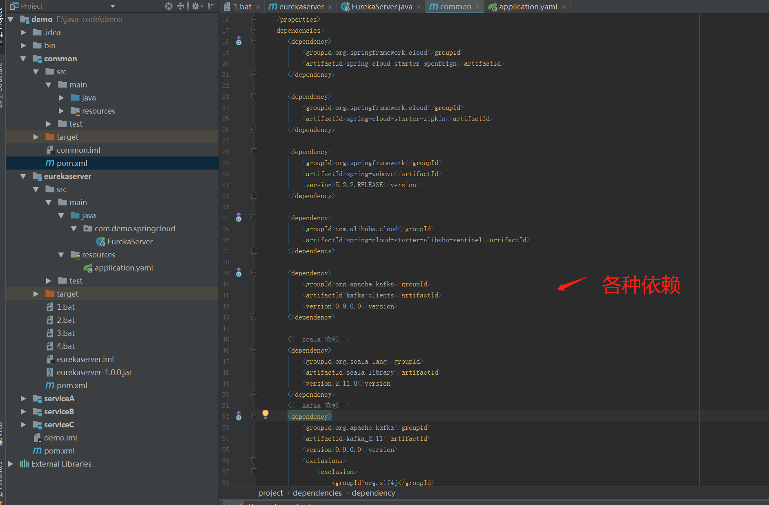Fold the exclusions block at line 56

(254, 460)
